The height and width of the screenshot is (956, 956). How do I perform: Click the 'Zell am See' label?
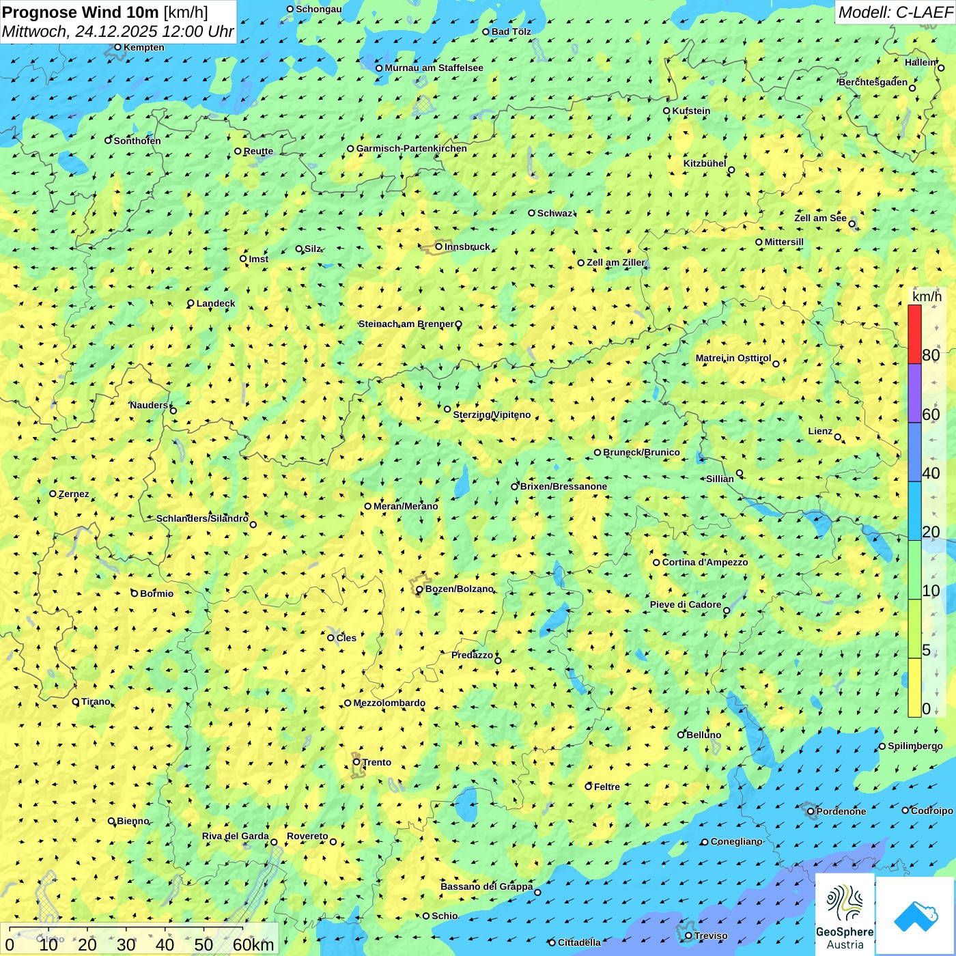click(821, 218)
